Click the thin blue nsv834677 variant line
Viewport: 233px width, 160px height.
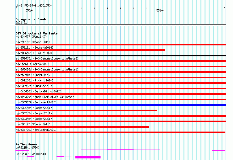[x=120, y=39]
